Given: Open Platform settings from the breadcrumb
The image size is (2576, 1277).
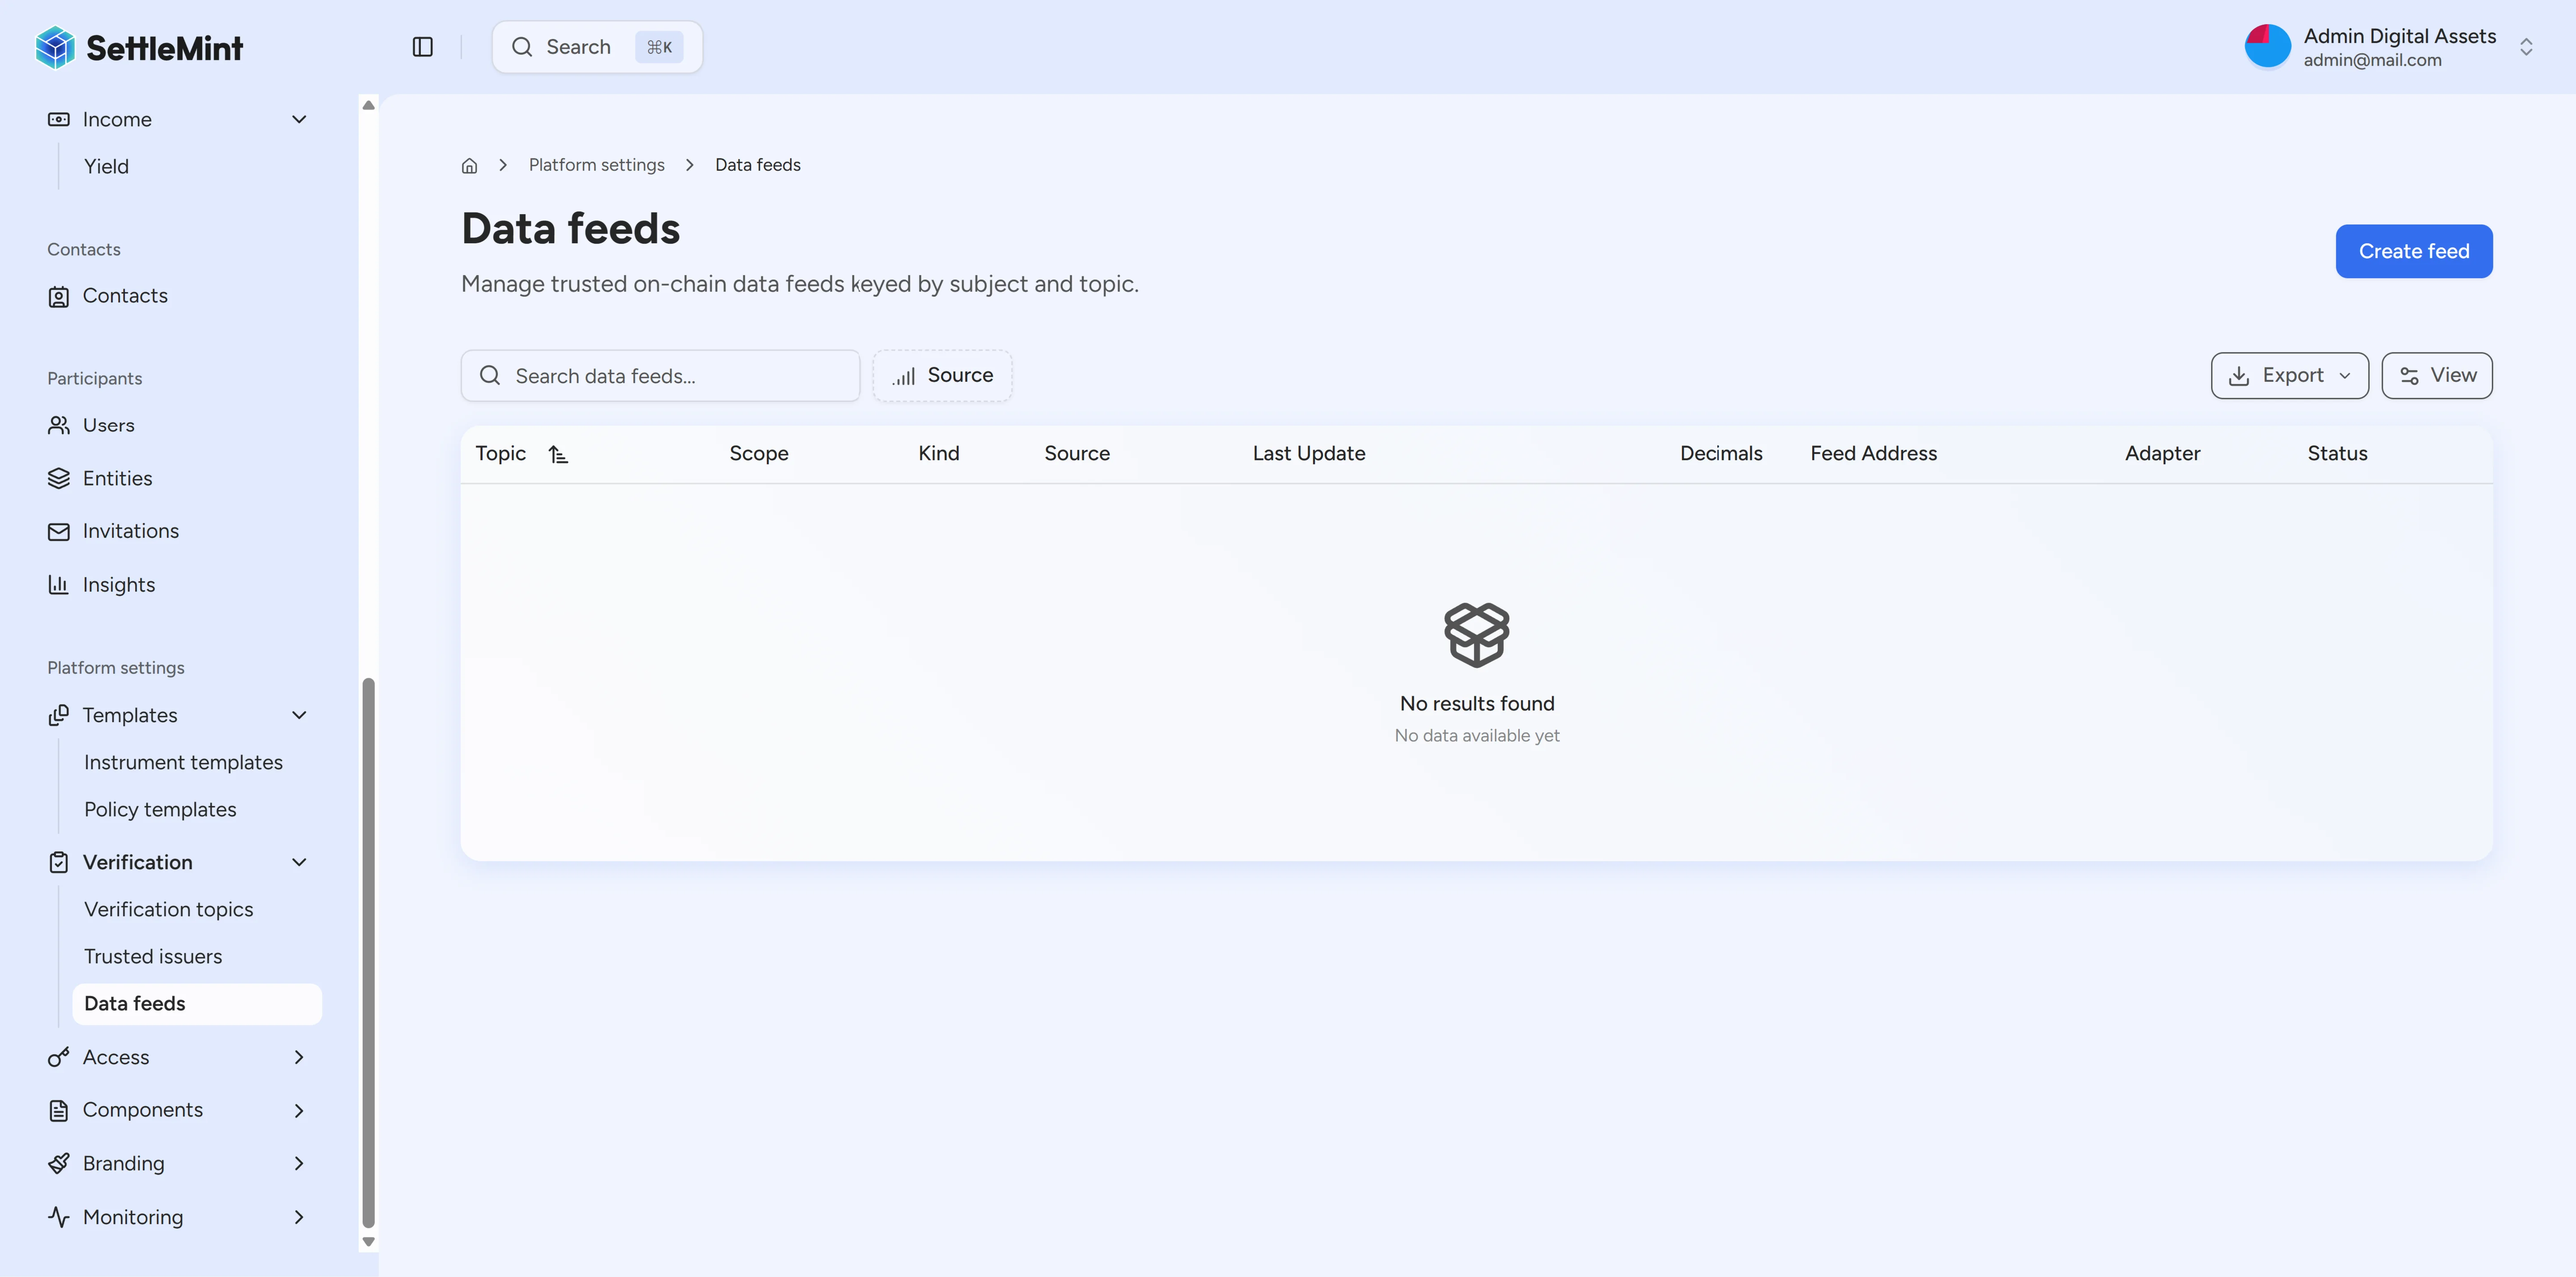Looking at the screenshot, I should (x=596, y=164).
